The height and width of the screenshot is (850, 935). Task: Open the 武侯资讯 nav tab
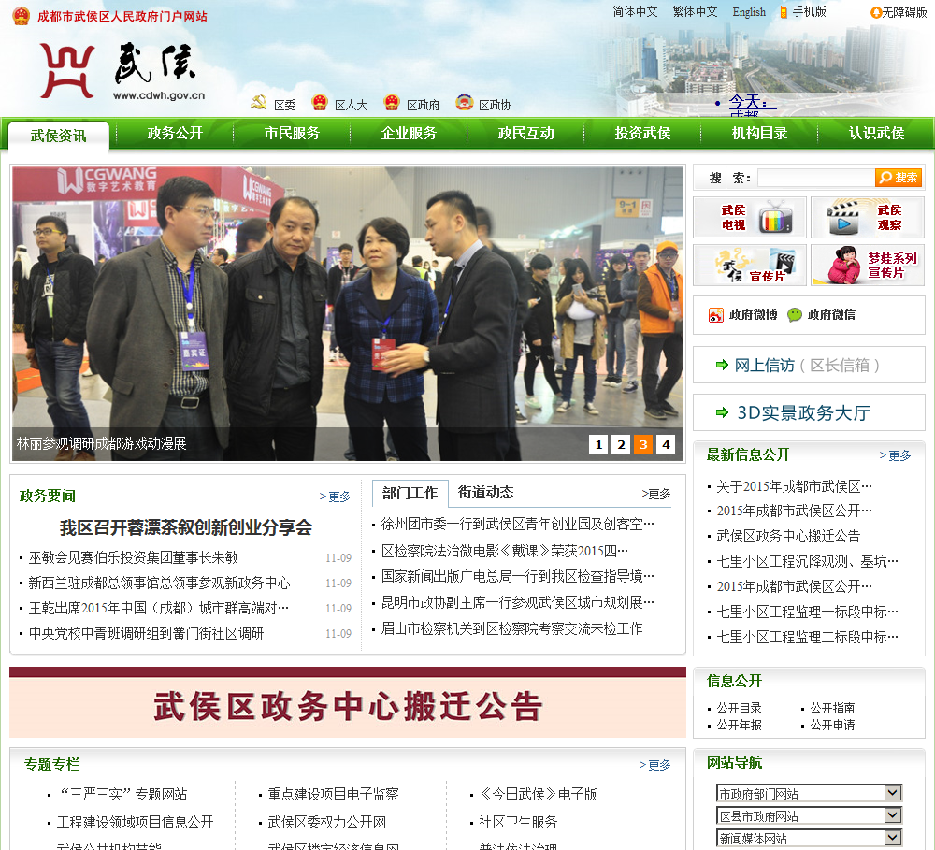[58, 136]
